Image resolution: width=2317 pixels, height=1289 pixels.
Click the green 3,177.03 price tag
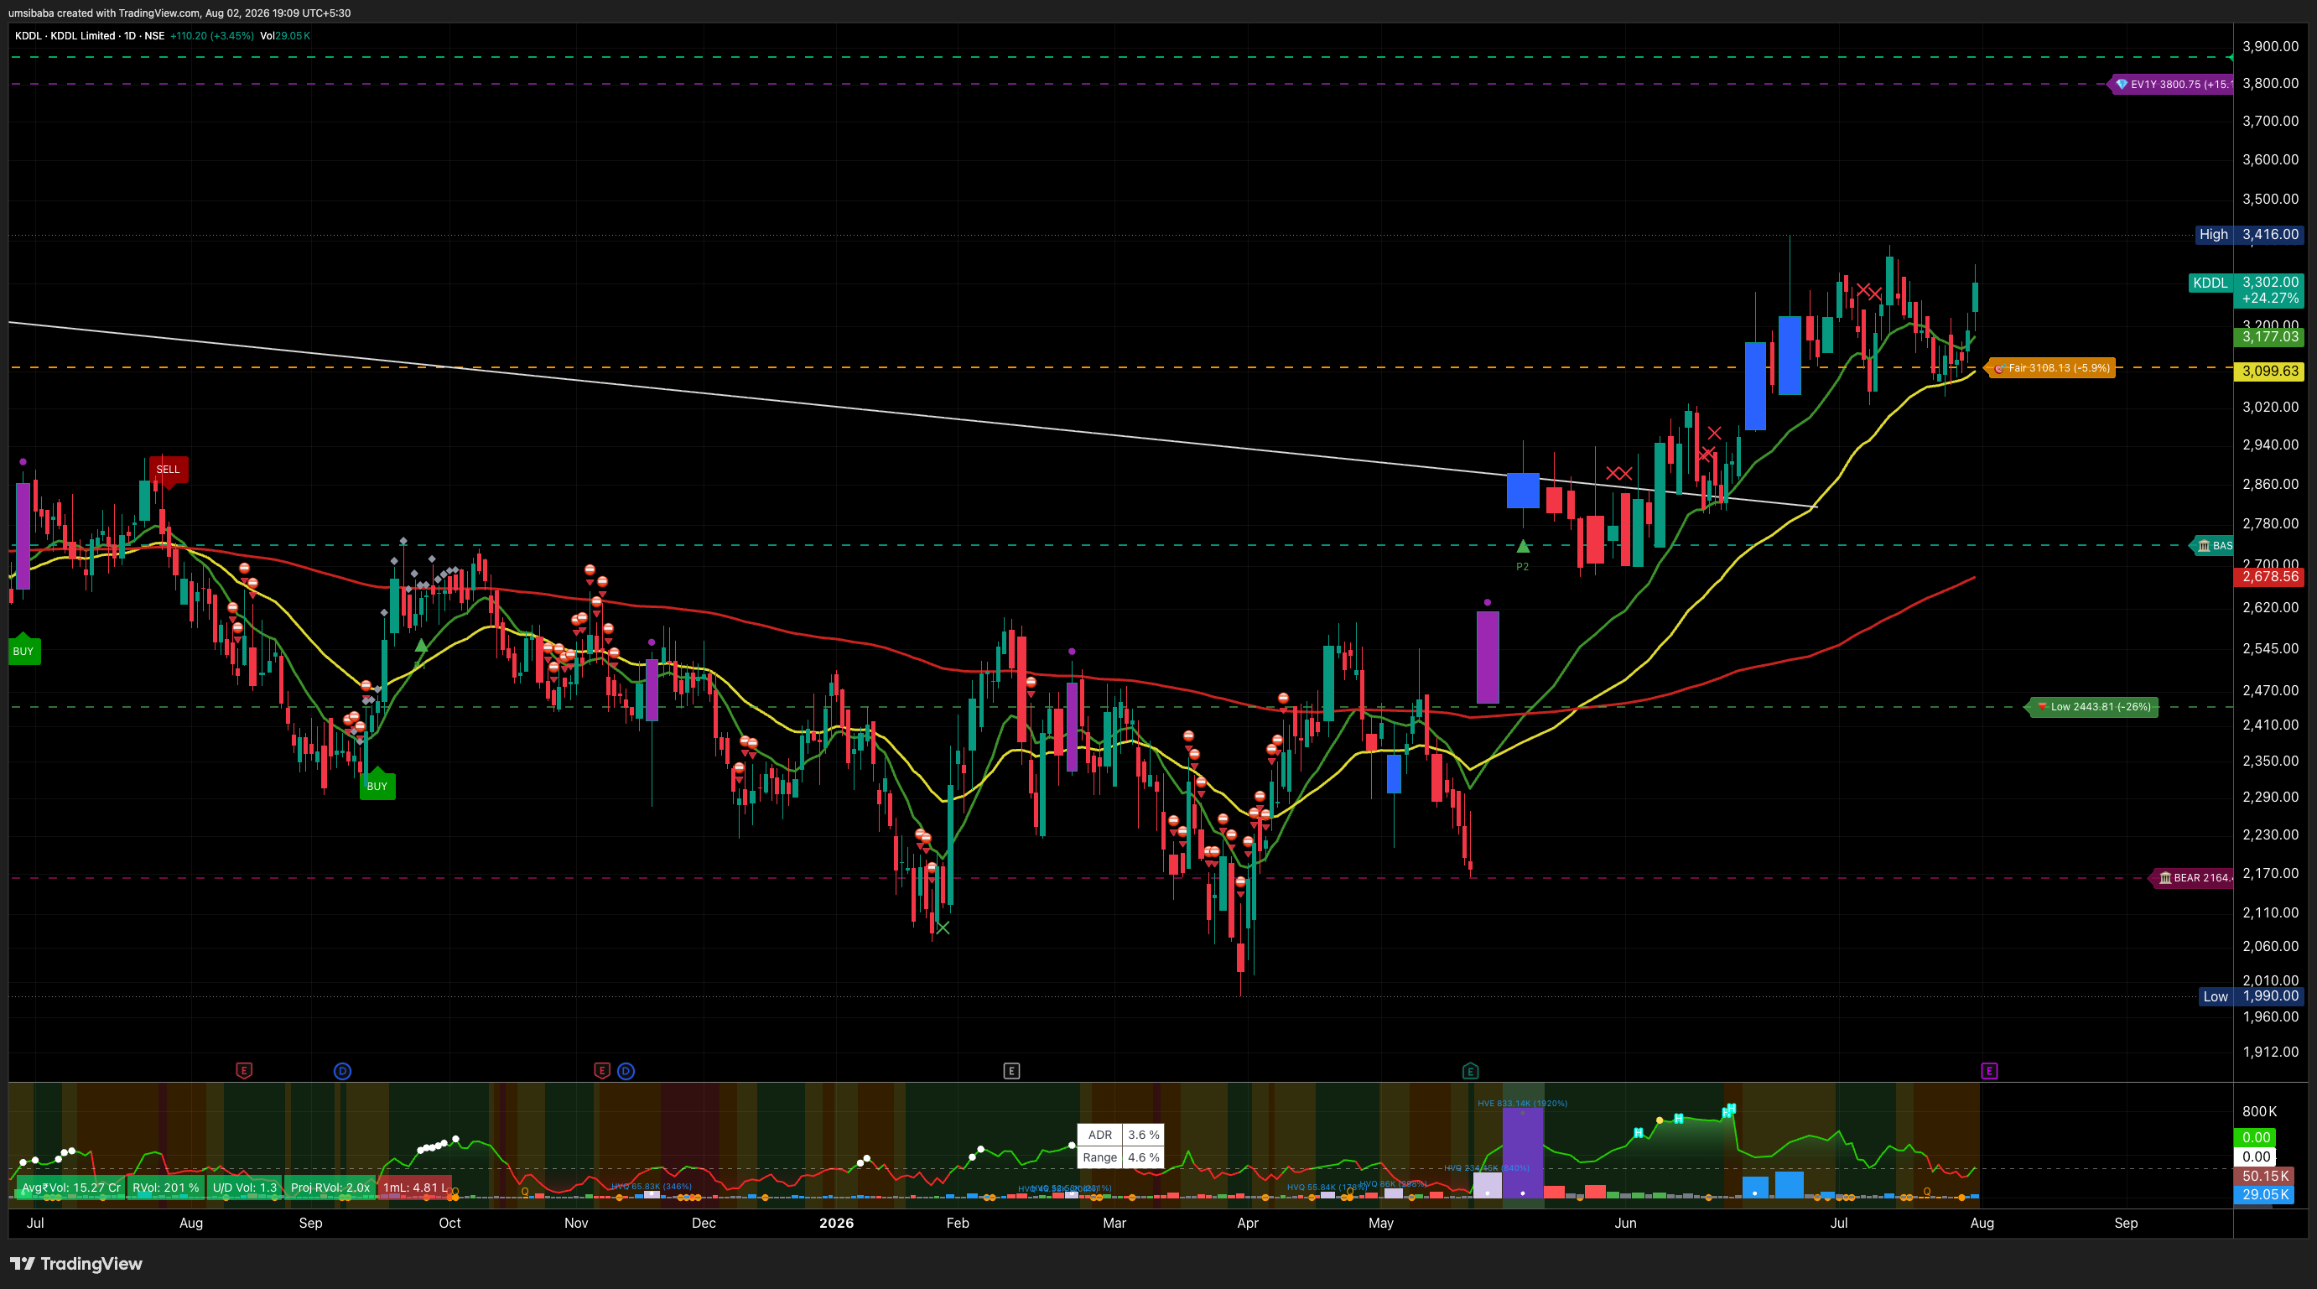pos(2268,337)
